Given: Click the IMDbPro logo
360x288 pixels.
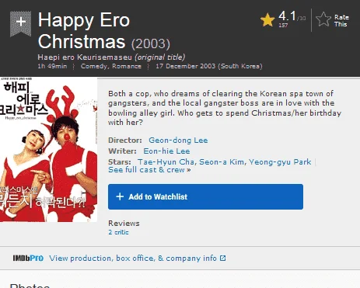Looking at the screenshot, I should point(28,258).
